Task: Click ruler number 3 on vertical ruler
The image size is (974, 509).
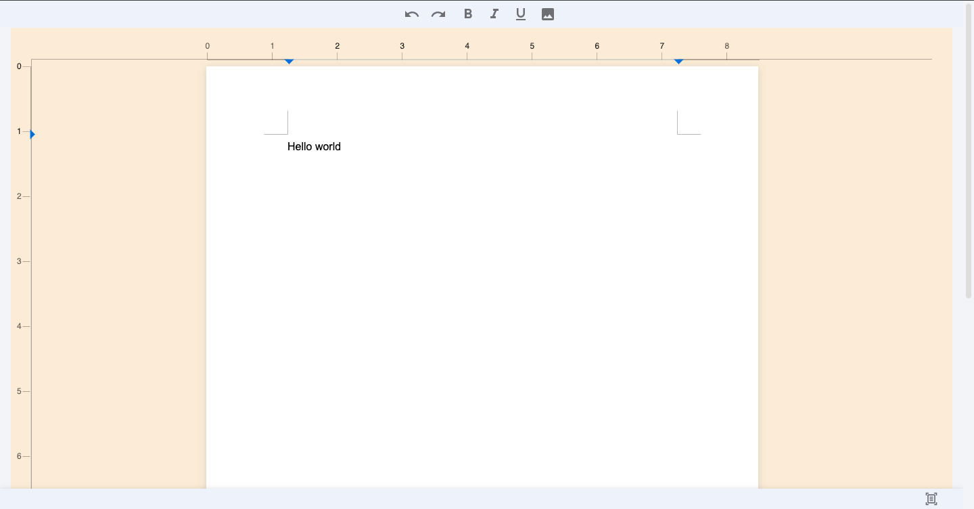Action: 19,261
